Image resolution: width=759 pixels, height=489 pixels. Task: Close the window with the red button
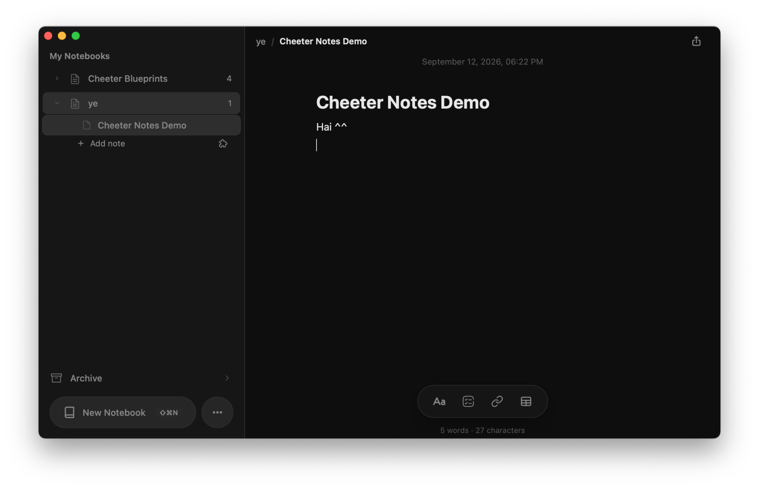[48, 36]
